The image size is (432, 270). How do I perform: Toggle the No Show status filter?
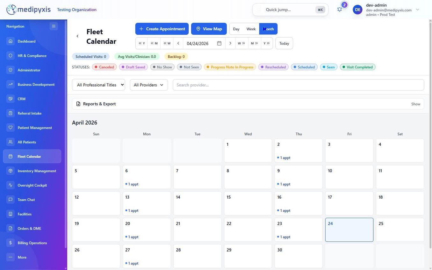[x=162, y=67]
